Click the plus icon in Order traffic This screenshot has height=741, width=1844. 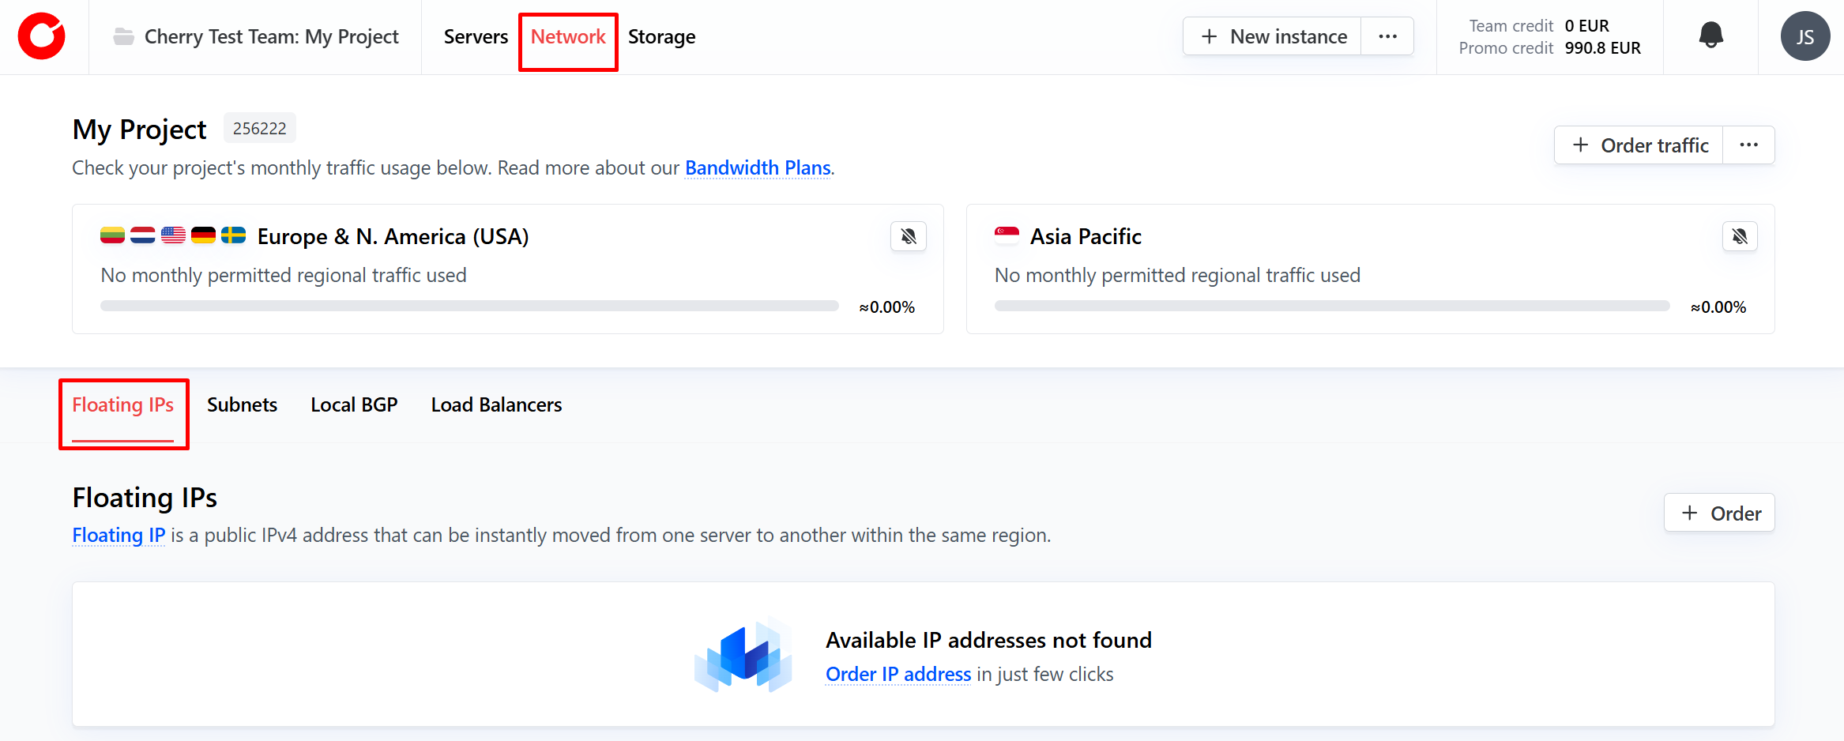coord(1580,145)
